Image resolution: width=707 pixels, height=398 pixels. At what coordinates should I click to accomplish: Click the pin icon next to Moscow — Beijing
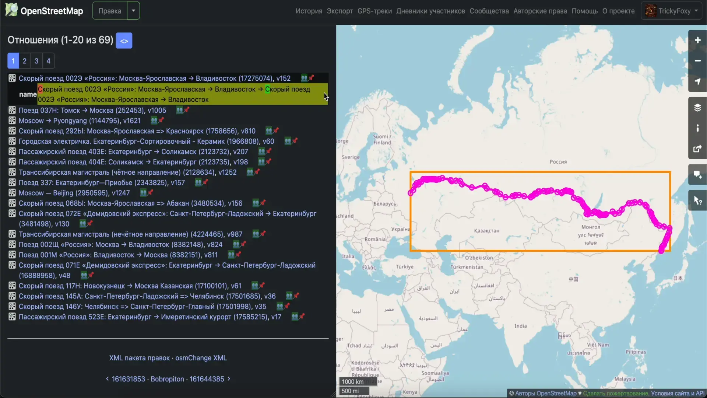click(150, 192)
